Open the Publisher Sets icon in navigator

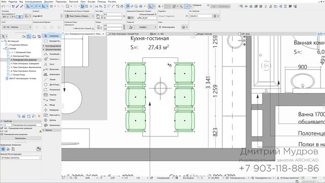(x=39, y=37)
